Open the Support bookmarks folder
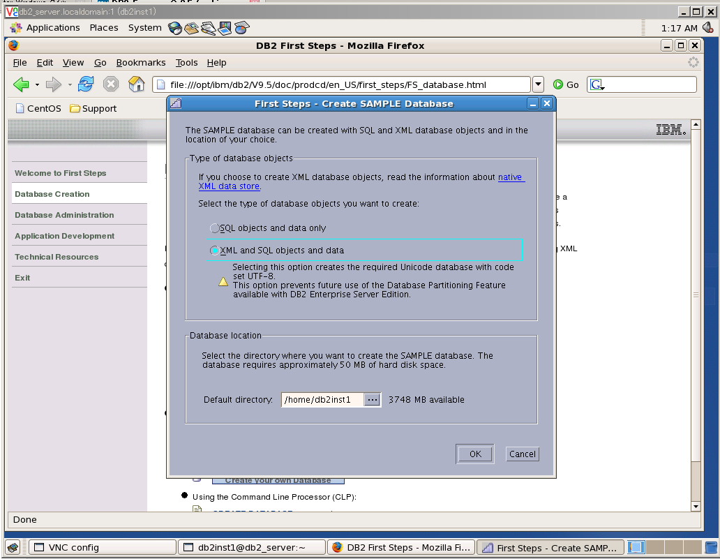 (93, 108)
